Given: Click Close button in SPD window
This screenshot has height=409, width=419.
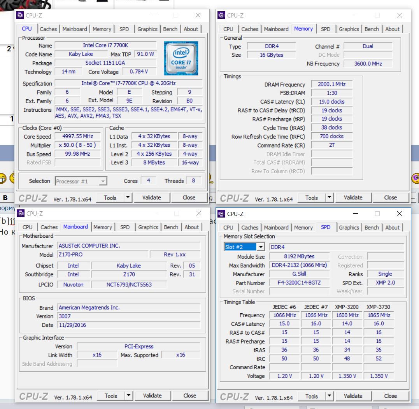Looking at the screenshot, I should click(x=391, y=396).
